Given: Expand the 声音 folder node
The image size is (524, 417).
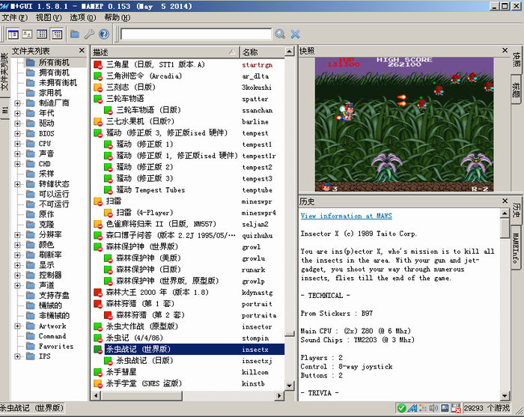Looking at the screenshot, I should coord(17,153).
